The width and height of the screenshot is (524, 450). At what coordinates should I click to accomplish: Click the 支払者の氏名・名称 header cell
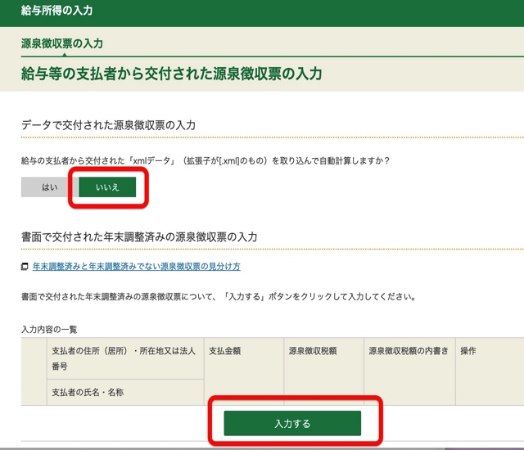(88, 392)
